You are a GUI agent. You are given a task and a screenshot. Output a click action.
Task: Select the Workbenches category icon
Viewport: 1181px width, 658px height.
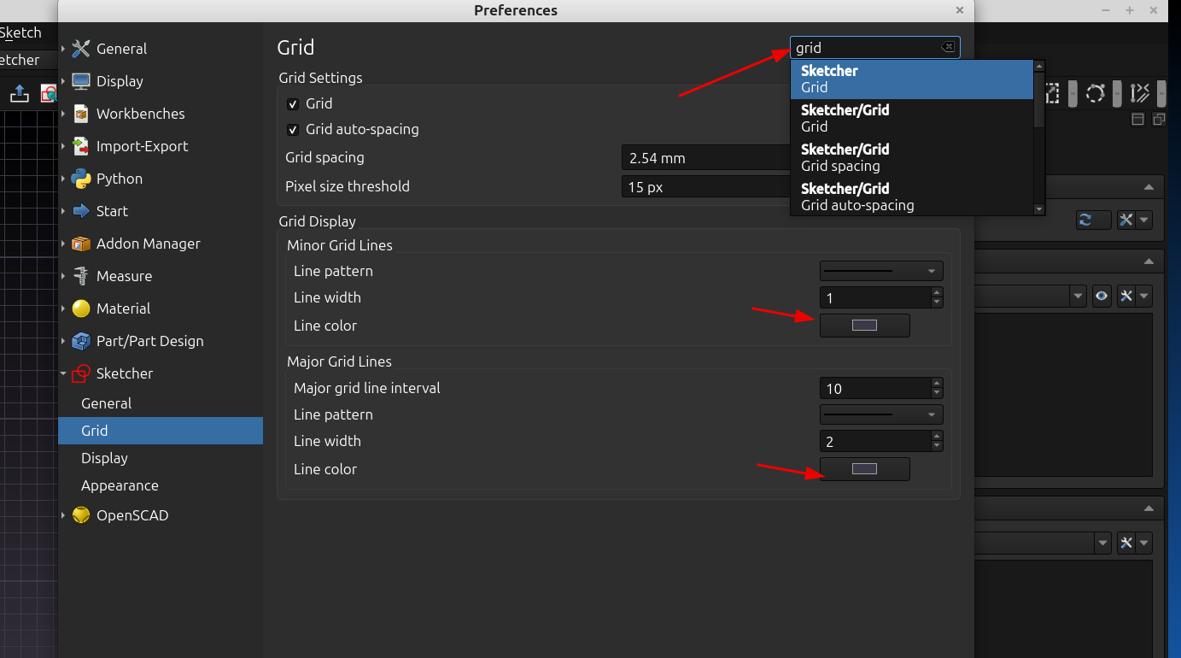[x=81, y=114]
